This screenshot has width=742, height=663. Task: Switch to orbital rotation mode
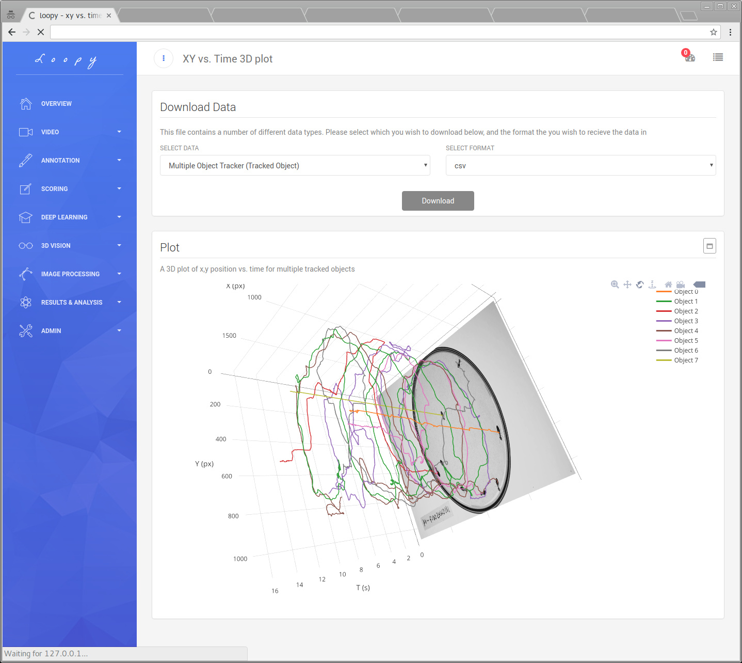[640, 285]
